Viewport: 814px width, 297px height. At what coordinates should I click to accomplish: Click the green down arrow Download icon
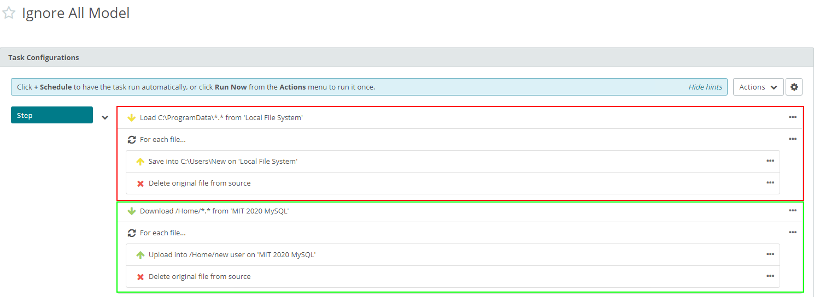[131, 211]
